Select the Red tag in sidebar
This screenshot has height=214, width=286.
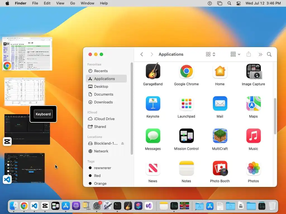pos(106,176)
